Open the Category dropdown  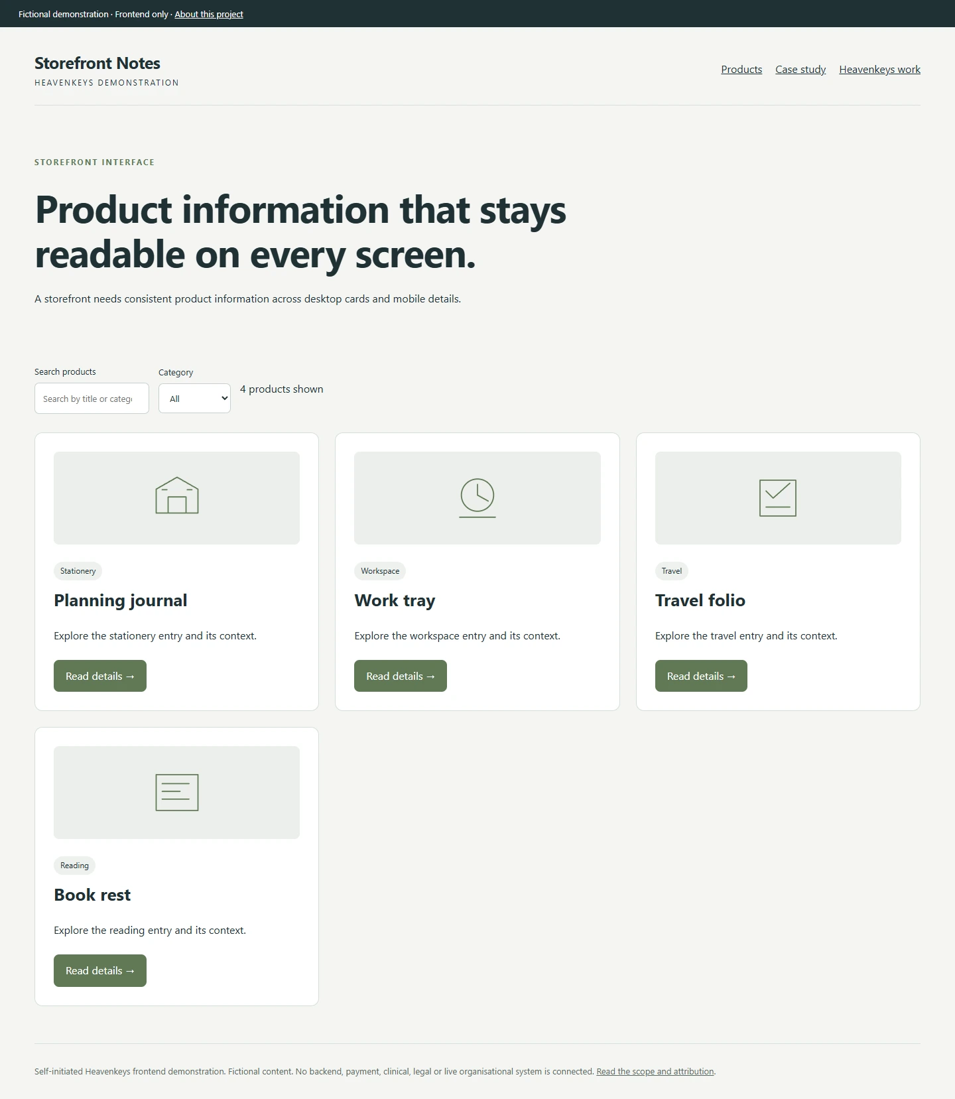pos(194,399)
